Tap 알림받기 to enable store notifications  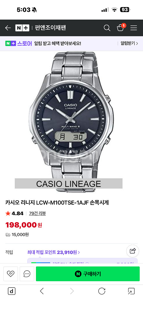point(129,43)
